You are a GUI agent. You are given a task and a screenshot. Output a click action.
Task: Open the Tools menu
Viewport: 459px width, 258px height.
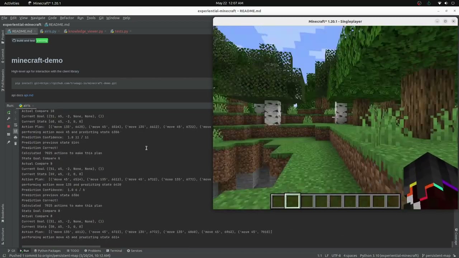click(x=91, y=18)
